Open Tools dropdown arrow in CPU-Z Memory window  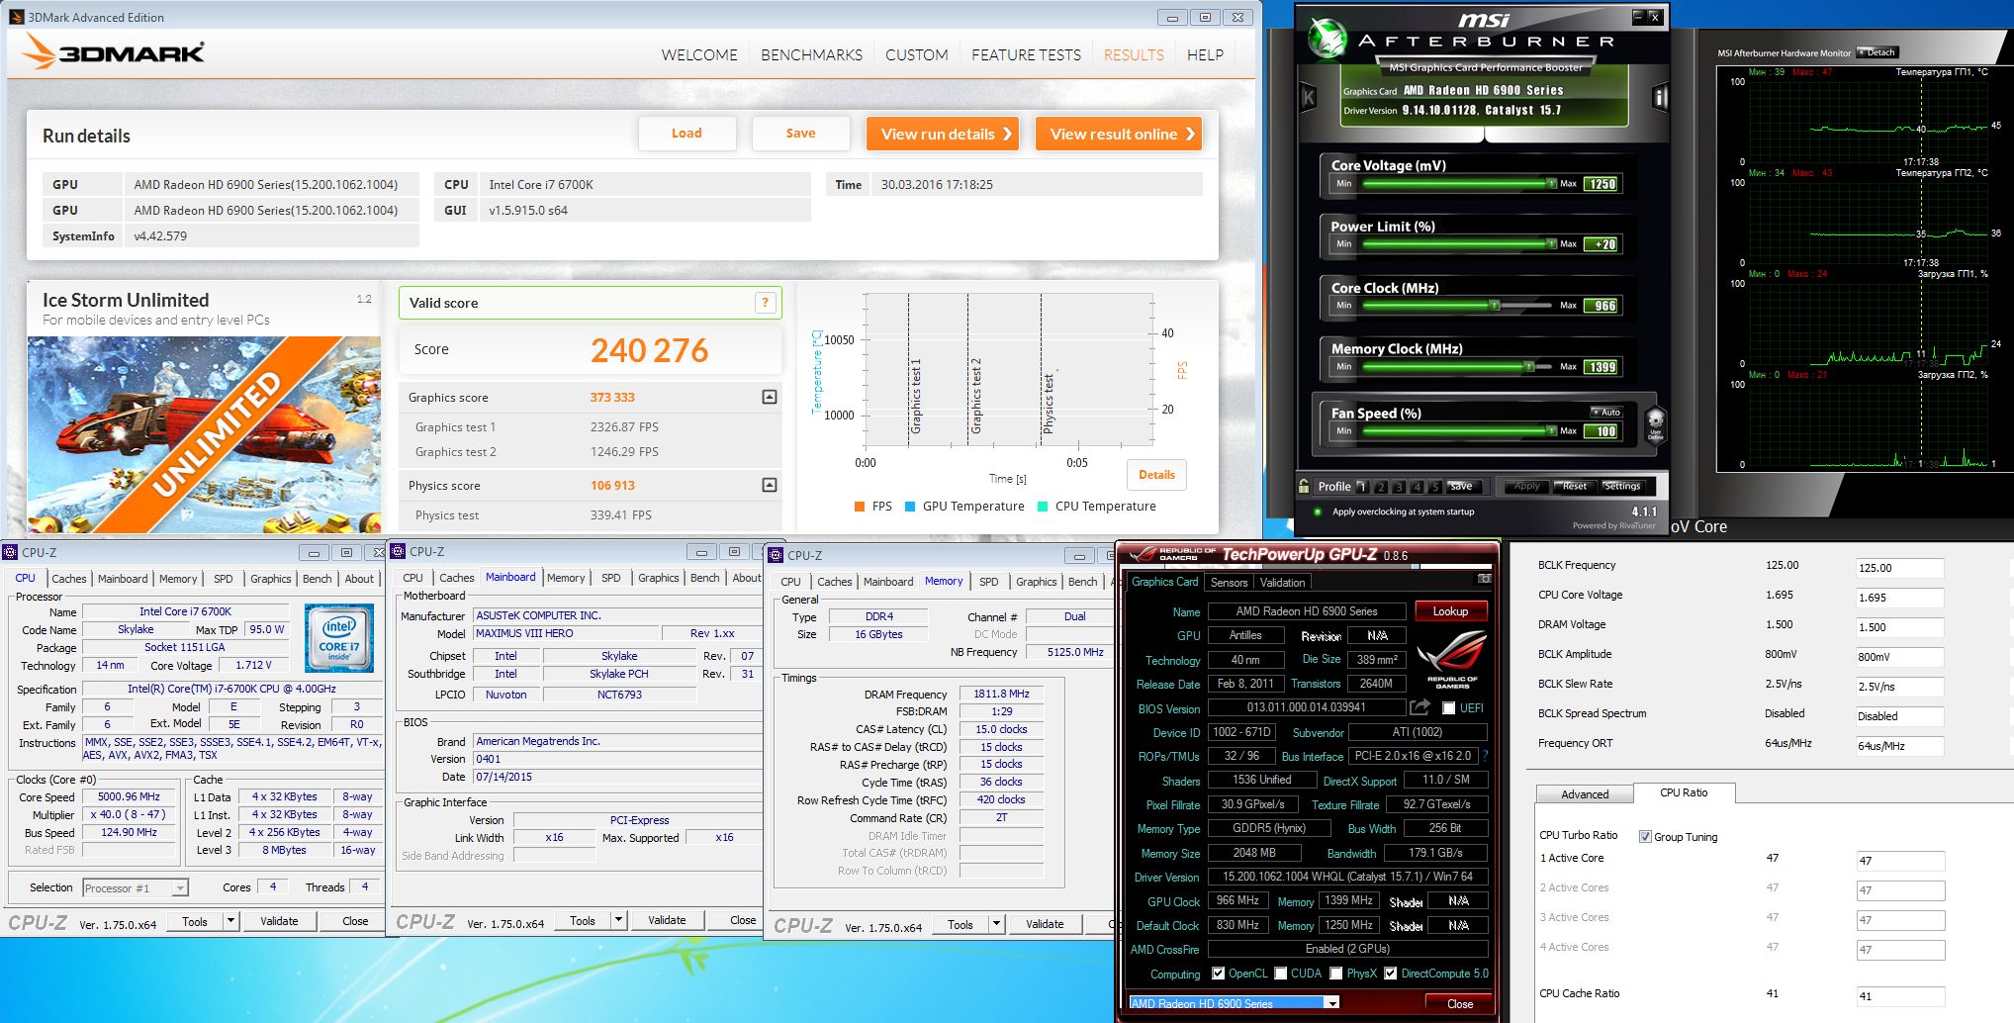pyautogui.click(x=996, y=924)
